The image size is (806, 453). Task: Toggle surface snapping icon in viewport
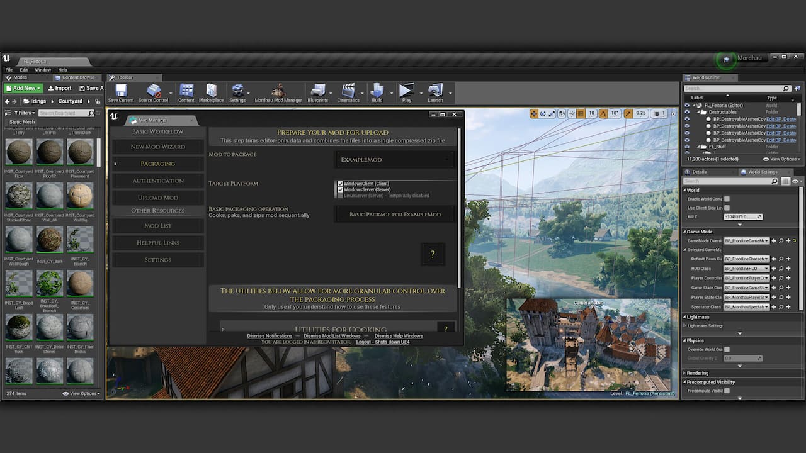point(572,113)
